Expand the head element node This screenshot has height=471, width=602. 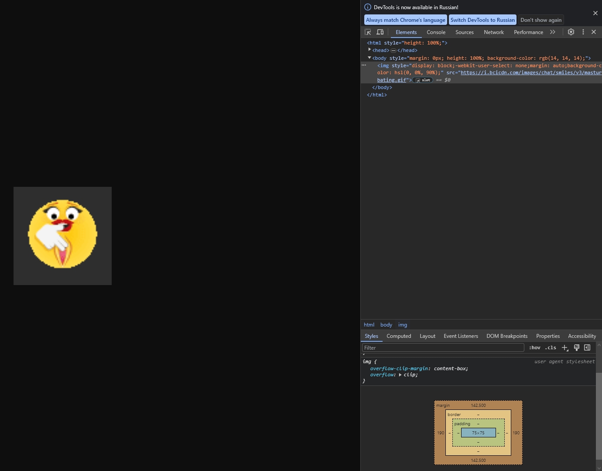point(369,50)
